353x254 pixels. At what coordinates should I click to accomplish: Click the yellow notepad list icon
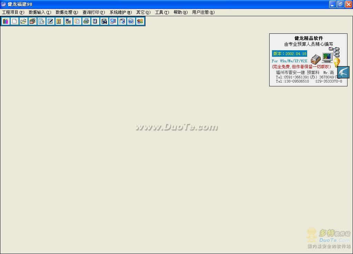click(59, 21)
